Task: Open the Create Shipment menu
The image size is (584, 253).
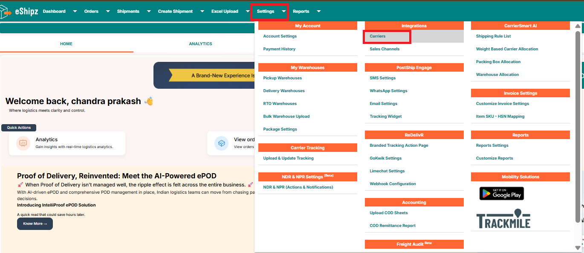Action: click(x=175, y=12)
